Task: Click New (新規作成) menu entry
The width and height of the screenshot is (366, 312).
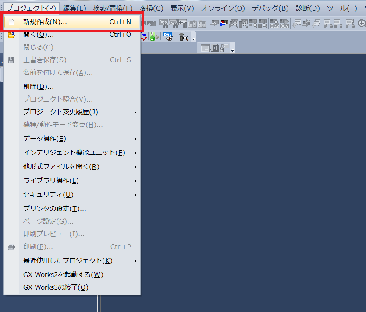Action: [72, 22]
